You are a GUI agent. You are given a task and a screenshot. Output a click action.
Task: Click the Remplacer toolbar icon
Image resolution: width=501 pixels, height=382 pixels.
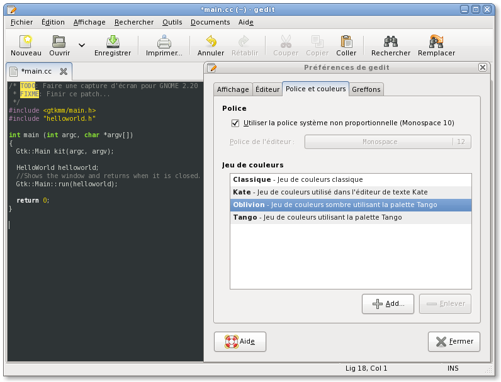point(436,42)
